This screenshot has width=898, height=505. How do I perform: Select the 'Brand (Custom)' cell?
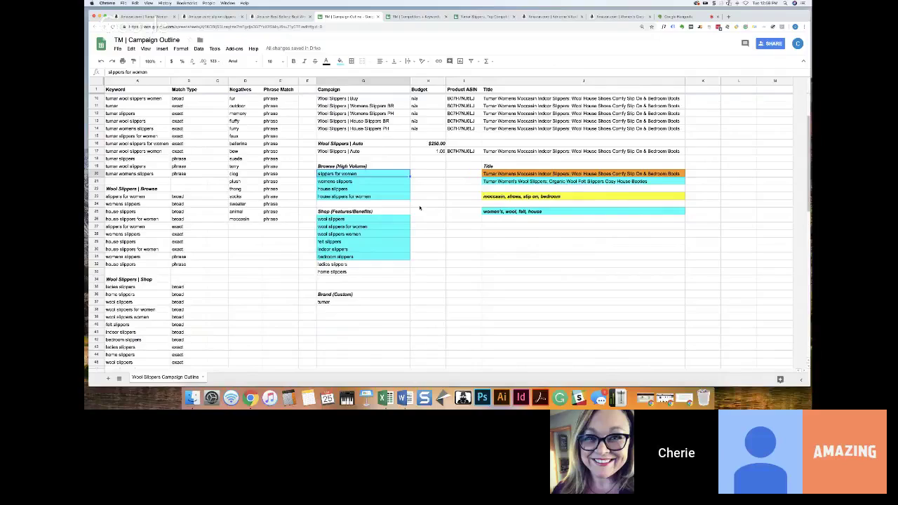(363, 295)
